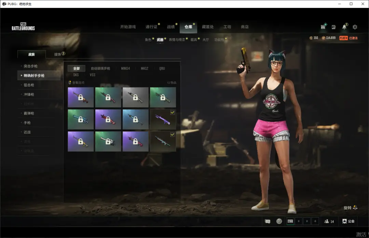This screenshot has width=369, height=238.
Task: Click the BP balance showing 114,699
Action: pos(329,38)
